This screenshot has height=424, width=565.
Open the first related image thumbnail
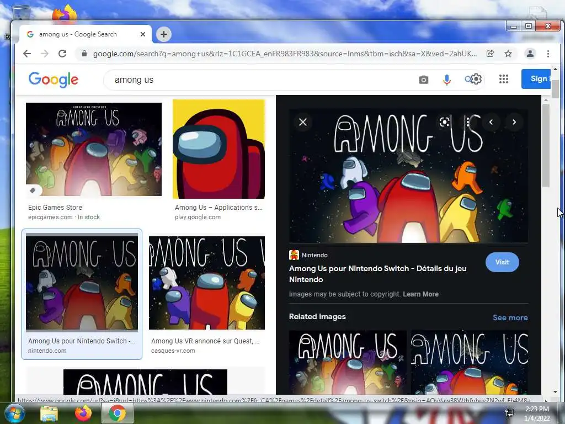[348, 362]
